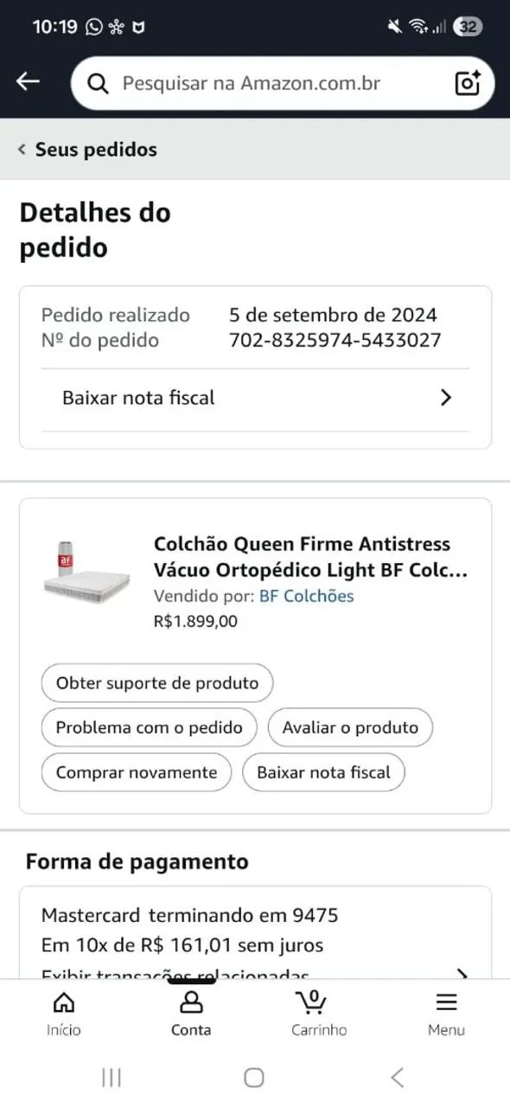Open the camera product search icon

click(x=466, y=83)
